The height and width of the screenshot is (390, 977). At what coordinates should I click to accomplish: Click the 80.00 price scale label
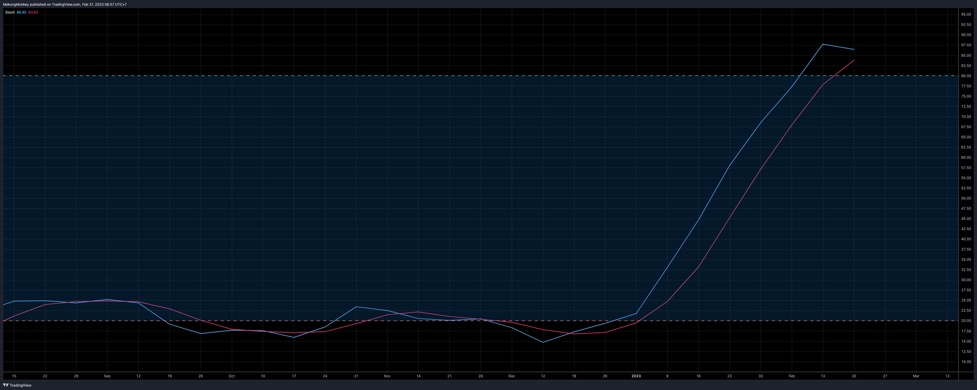(x=966, y=76)
